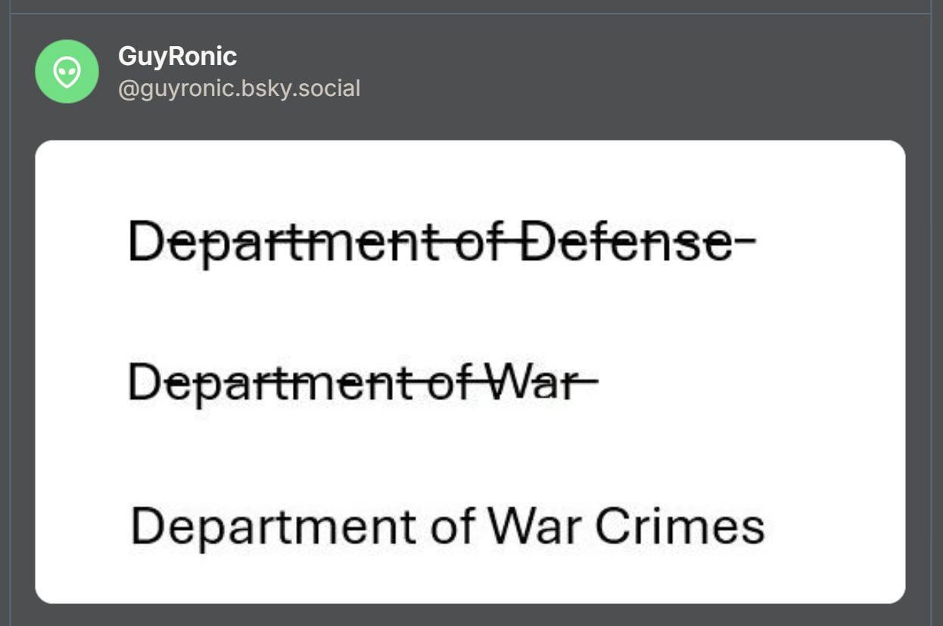The width and height of the screenshot is (943, 626).
Task: Click the trailing strike dash after "War"
Action: pyautogui.click(x=587, y=383)
